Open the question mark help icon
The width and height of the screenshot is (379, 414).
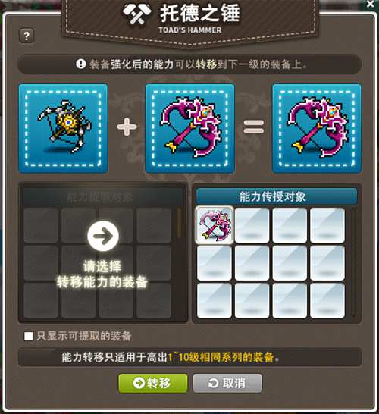27,36
